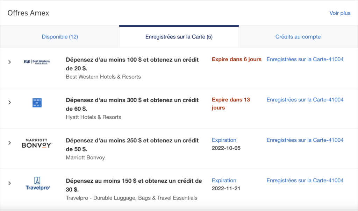Screen dimensions: 358x211
Task: Expand the Marriott Bonvoy offer chevron
Action: click(x=10, y=143)
